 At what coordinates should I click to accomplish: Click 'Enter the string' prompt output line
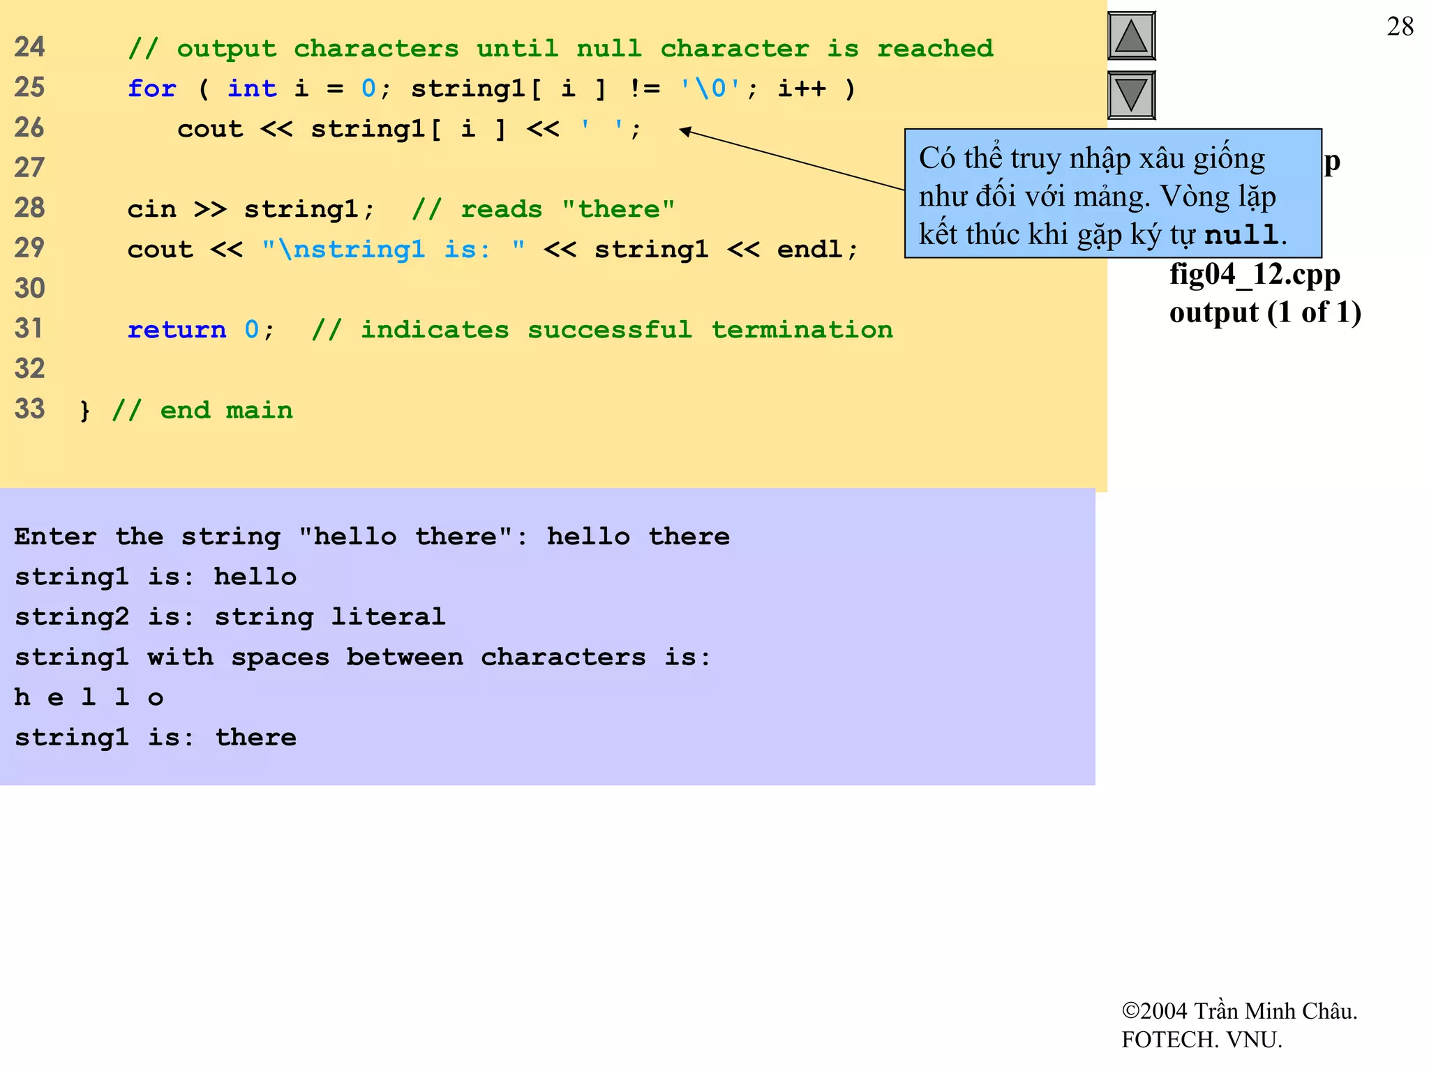pyautogui.click(x=371, y=536)
